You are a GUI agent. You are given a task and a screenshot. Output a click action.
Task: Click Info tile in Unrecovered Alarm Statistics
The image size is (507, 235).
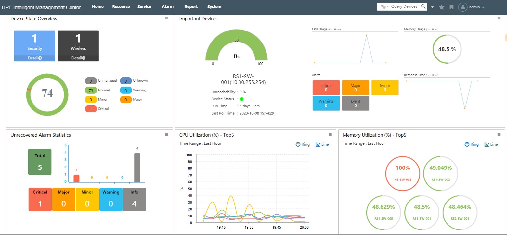tap(134, 199)
